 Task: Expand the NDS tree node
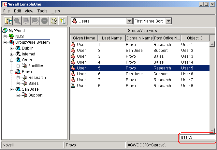click(5, 37)
